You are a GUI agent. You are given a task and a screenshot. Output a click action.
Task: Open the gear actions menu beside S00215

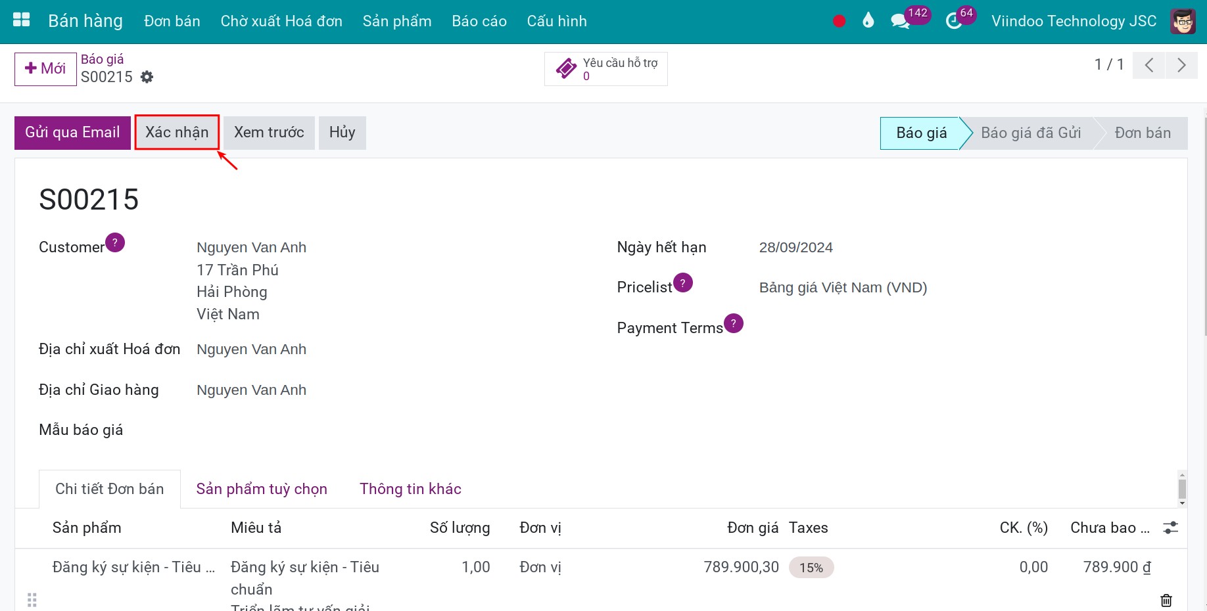coord(147,77)
